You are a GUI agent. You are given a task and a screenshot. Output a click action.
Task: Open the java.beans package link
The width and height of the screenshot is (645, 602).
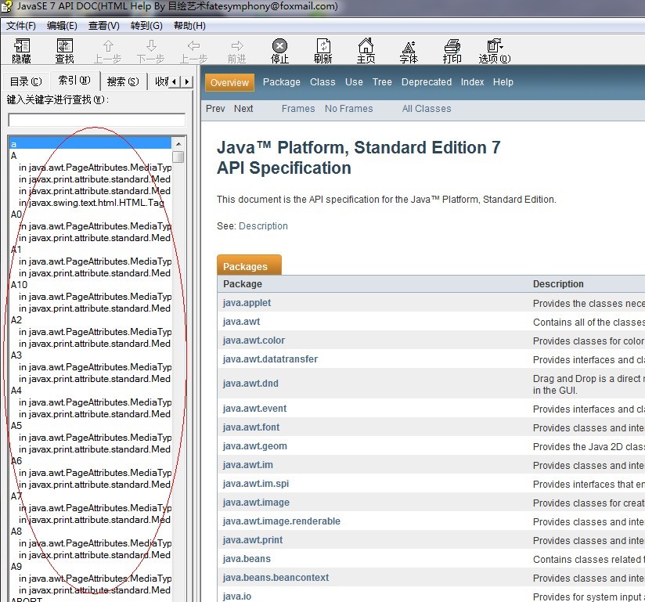point(247,559)
